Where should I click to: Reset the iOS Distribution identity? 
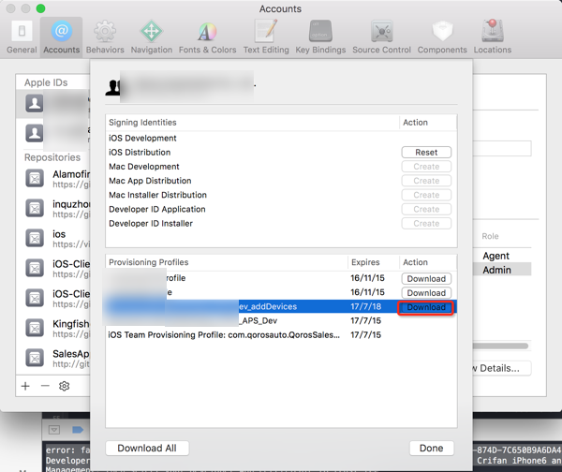click(x=426, y=153)
